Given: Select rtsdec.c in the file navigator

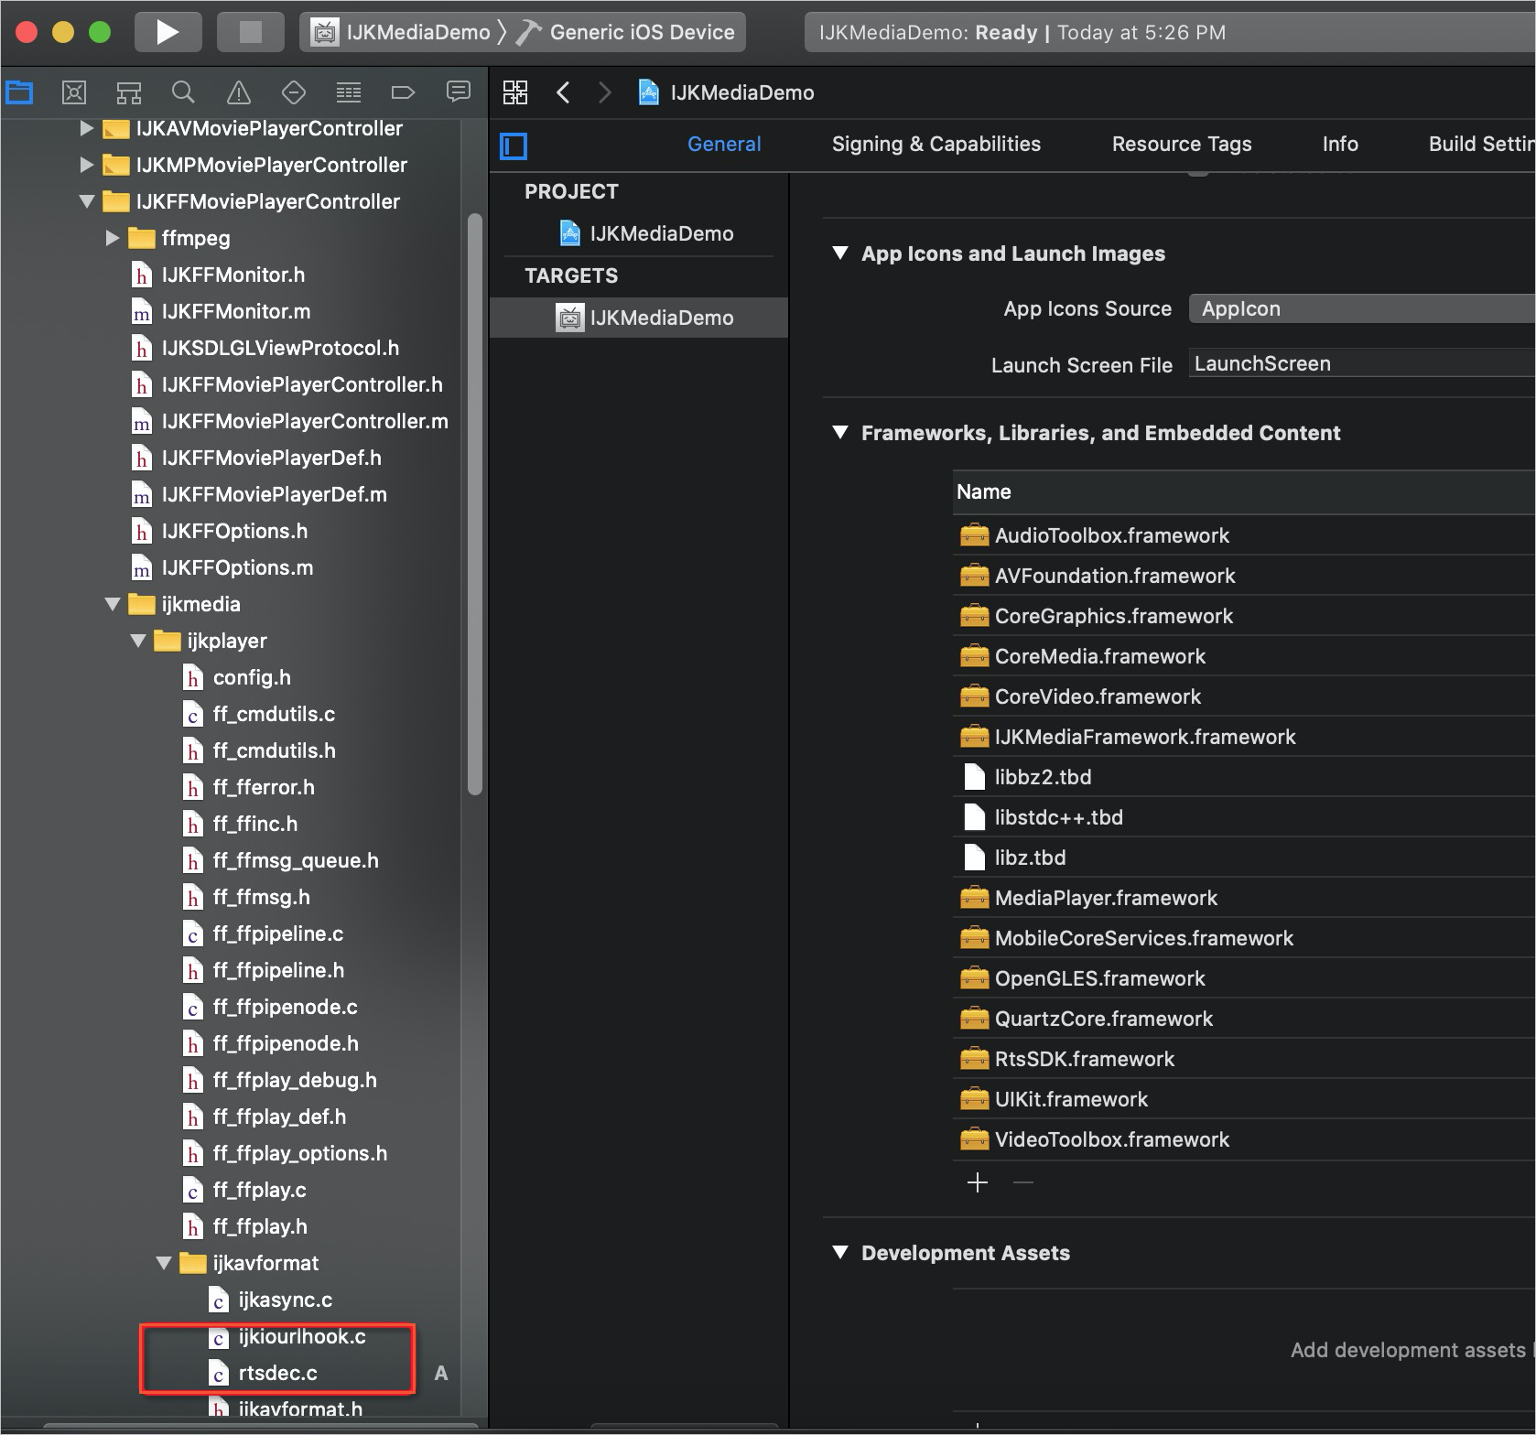Looking at the screenshot, I should tap(277, 1373).
